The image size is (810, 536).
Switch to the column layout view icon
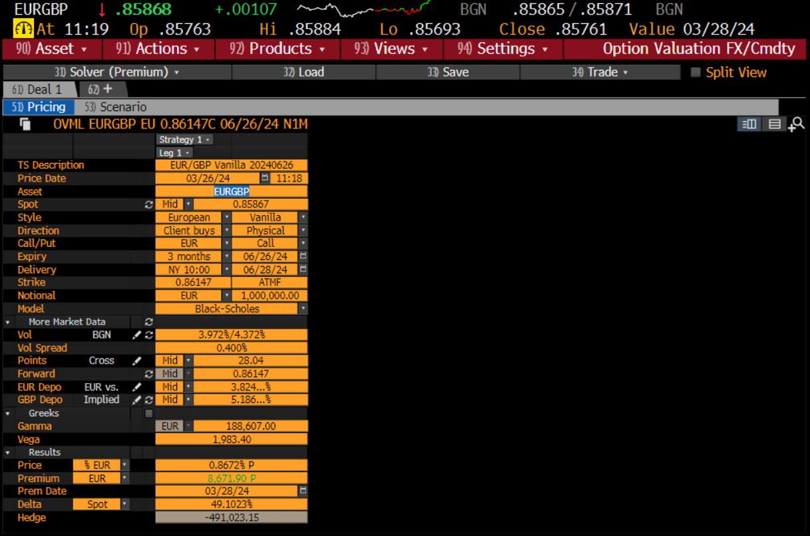coord(749,124)
